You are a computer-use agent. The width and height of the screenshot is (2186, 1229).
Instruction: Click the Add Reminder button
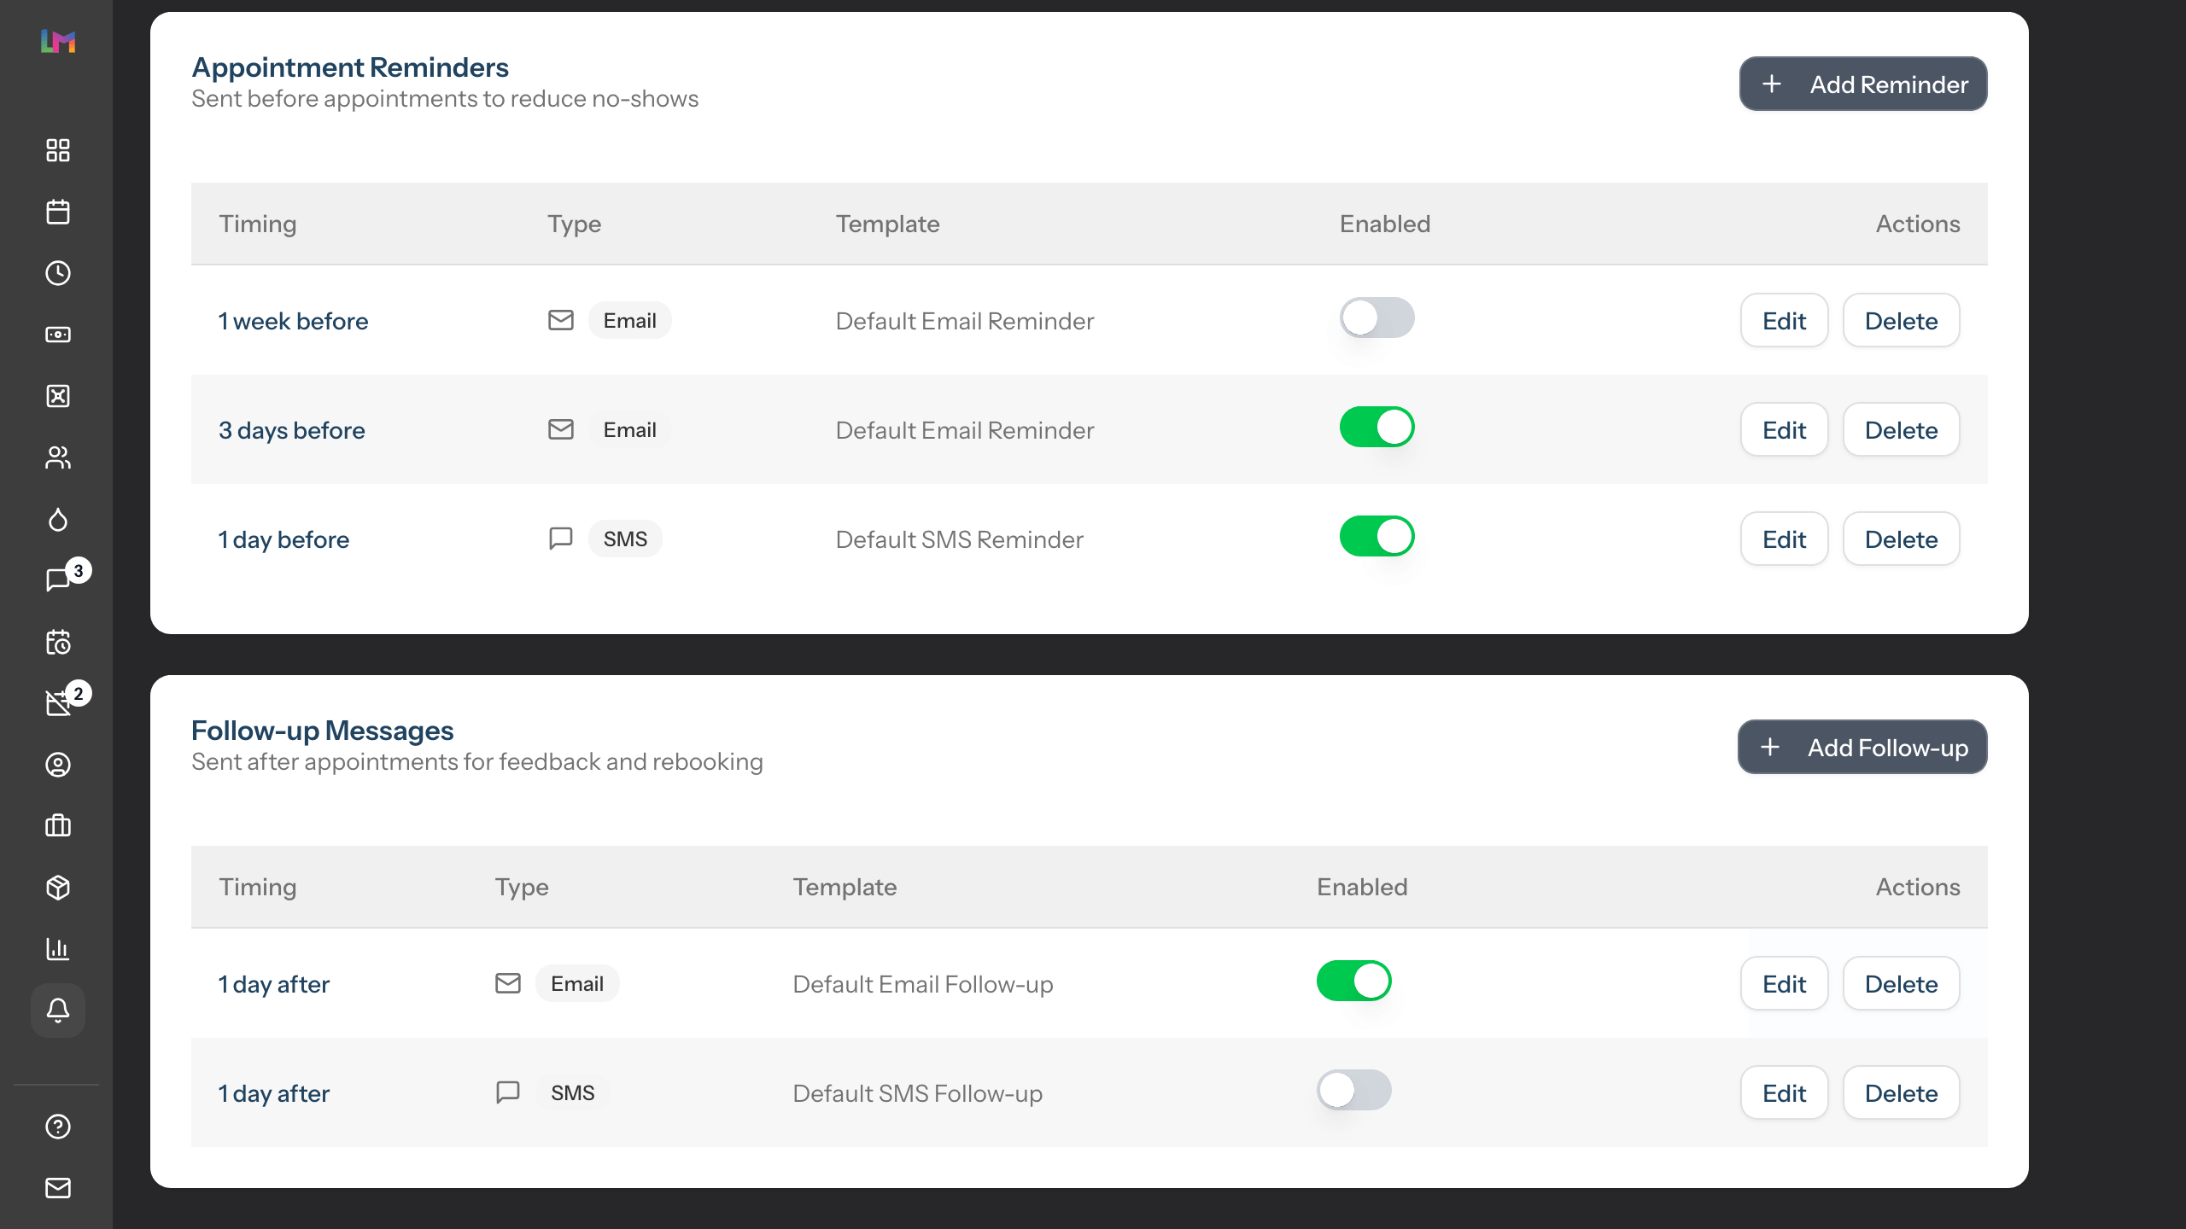point(1863,84)
